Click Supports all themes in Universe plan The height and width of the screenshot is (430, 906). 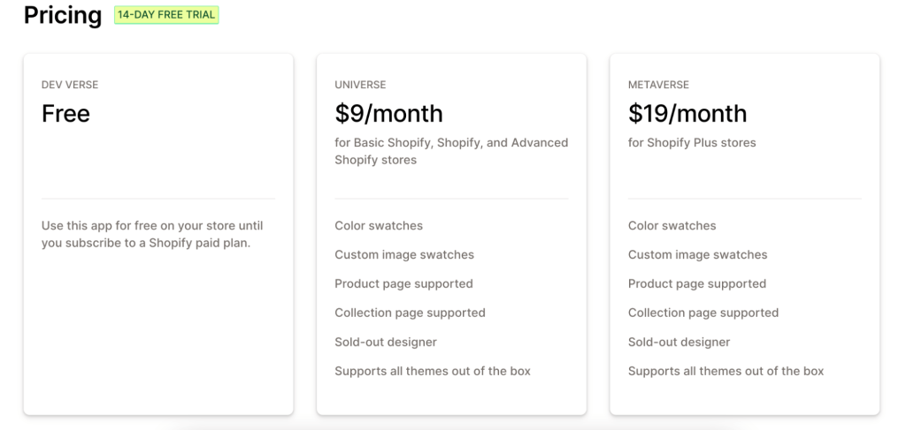(432, 371)
